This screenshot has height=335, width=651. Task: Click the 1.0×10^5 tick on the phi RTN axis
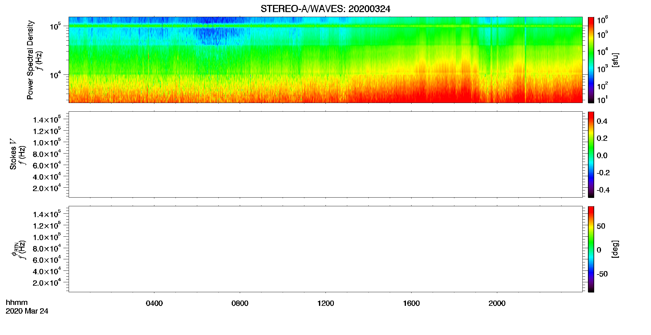[47, 237]
